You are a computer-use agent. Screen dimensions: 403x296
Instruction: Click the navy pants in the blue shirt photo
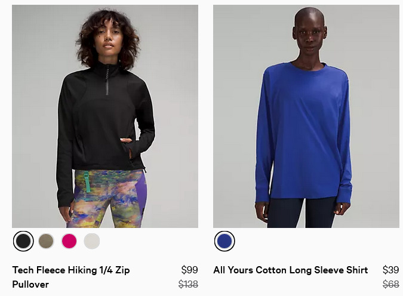click(302, 212)
